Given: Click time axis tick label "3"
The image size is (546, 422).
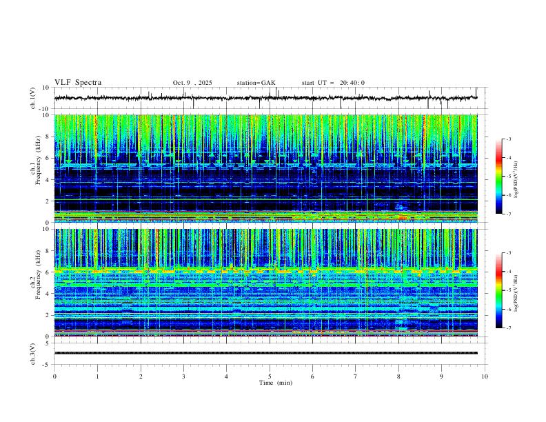Looking at the screenshot, I should pos(183,376).
